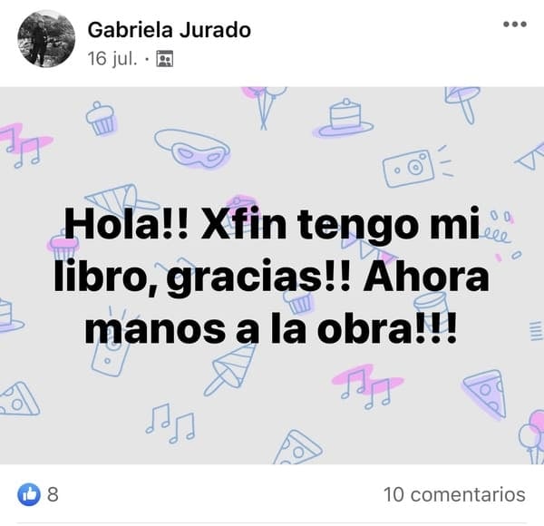Click the 16 jul. post date
Image resolution: width=544 pixels, height=526 pixels.
coord(112,58)
